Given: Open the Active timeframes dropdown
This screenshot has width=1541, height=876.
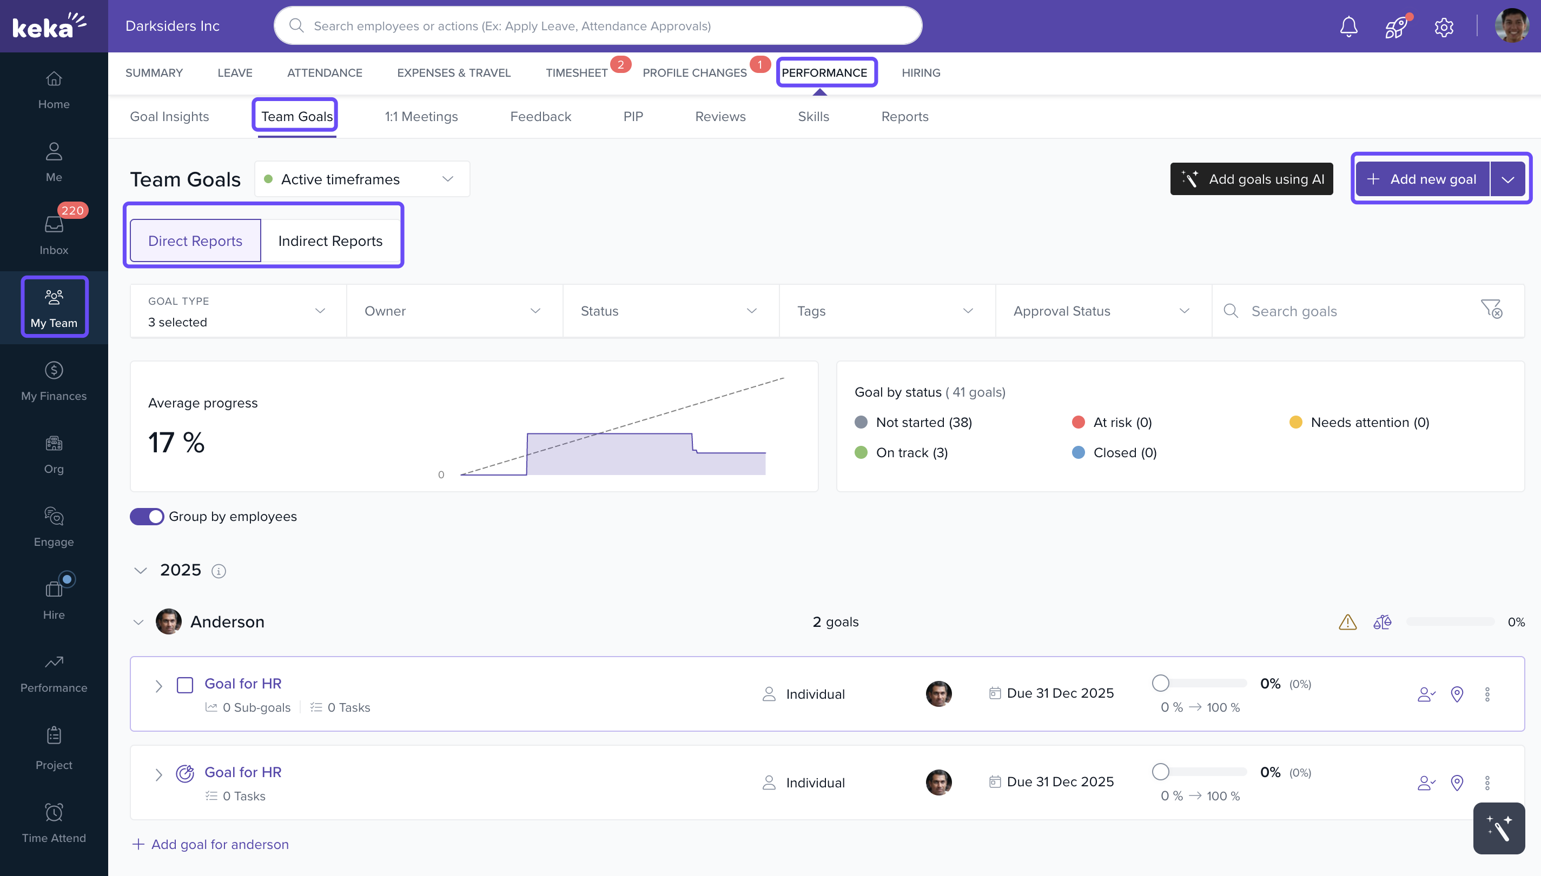Looking at the screenshot, I should pyautogui.click(x=361, y=179).
